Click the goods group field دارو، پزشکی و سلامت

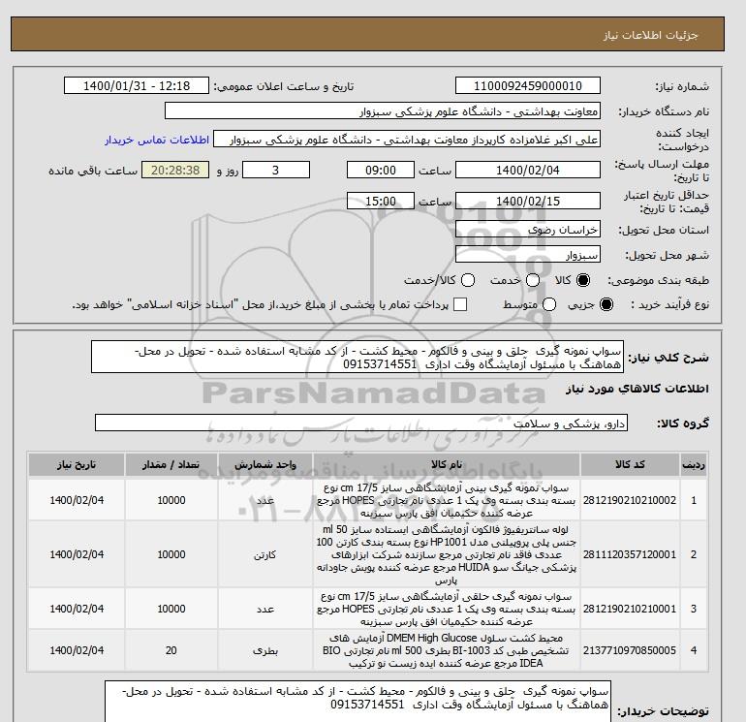click(361, 423)
